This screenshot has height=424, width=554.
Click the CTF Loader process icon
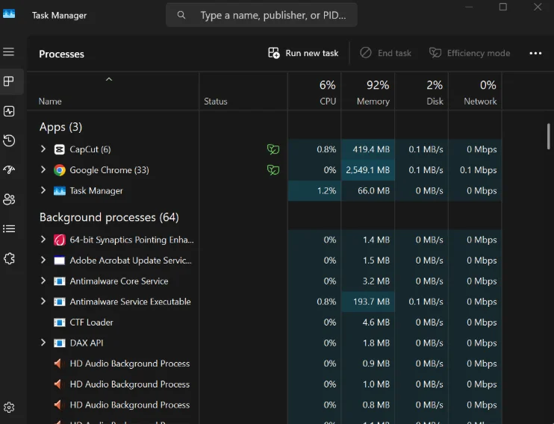point(60,322)
